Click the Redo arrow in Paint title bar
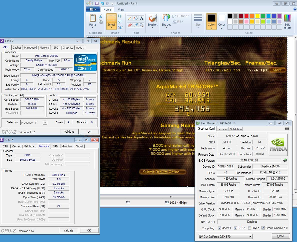Screen dimensions: 297x242 [107, 4]
